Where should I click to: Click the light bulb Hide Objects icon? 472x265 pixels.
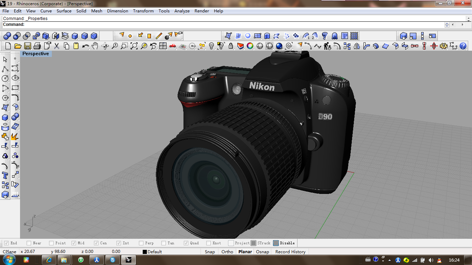click(211, 46)
